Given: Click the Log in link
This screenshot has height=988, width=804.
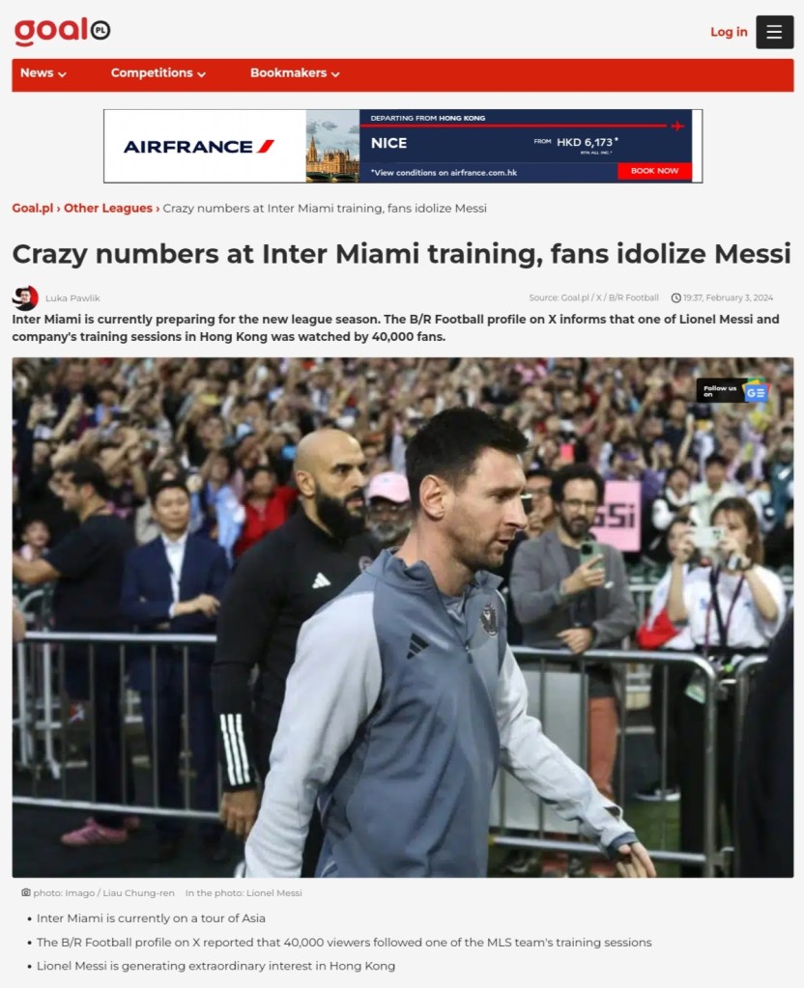Looking at the screenshot, I should point(729,32).
